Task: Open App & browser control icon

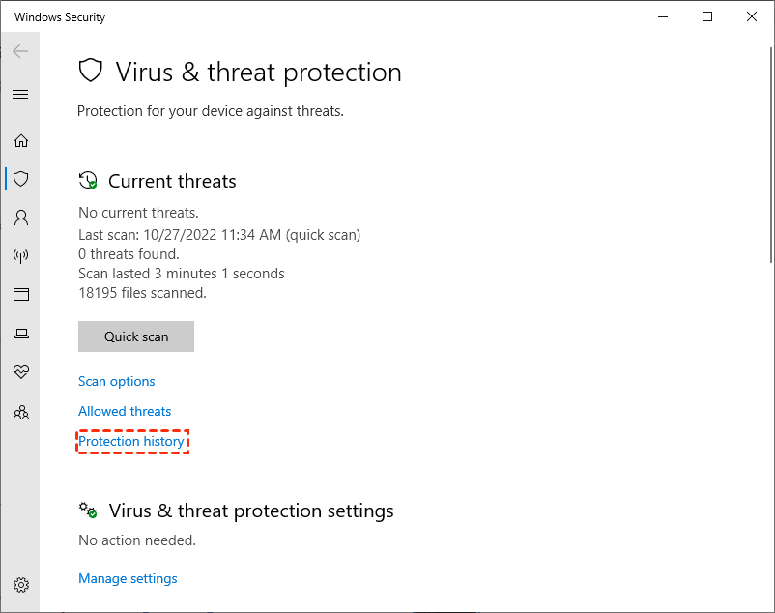Action: point(20,295)
